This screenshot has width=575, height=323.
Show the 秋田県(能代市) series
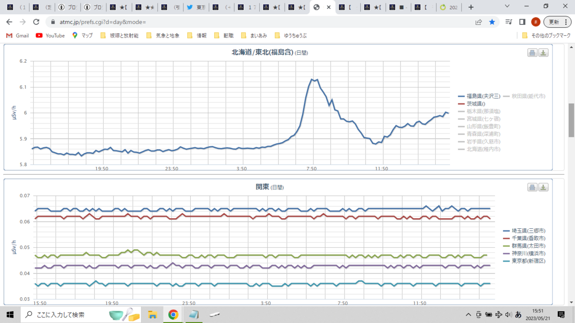click(x=524, y=96)
